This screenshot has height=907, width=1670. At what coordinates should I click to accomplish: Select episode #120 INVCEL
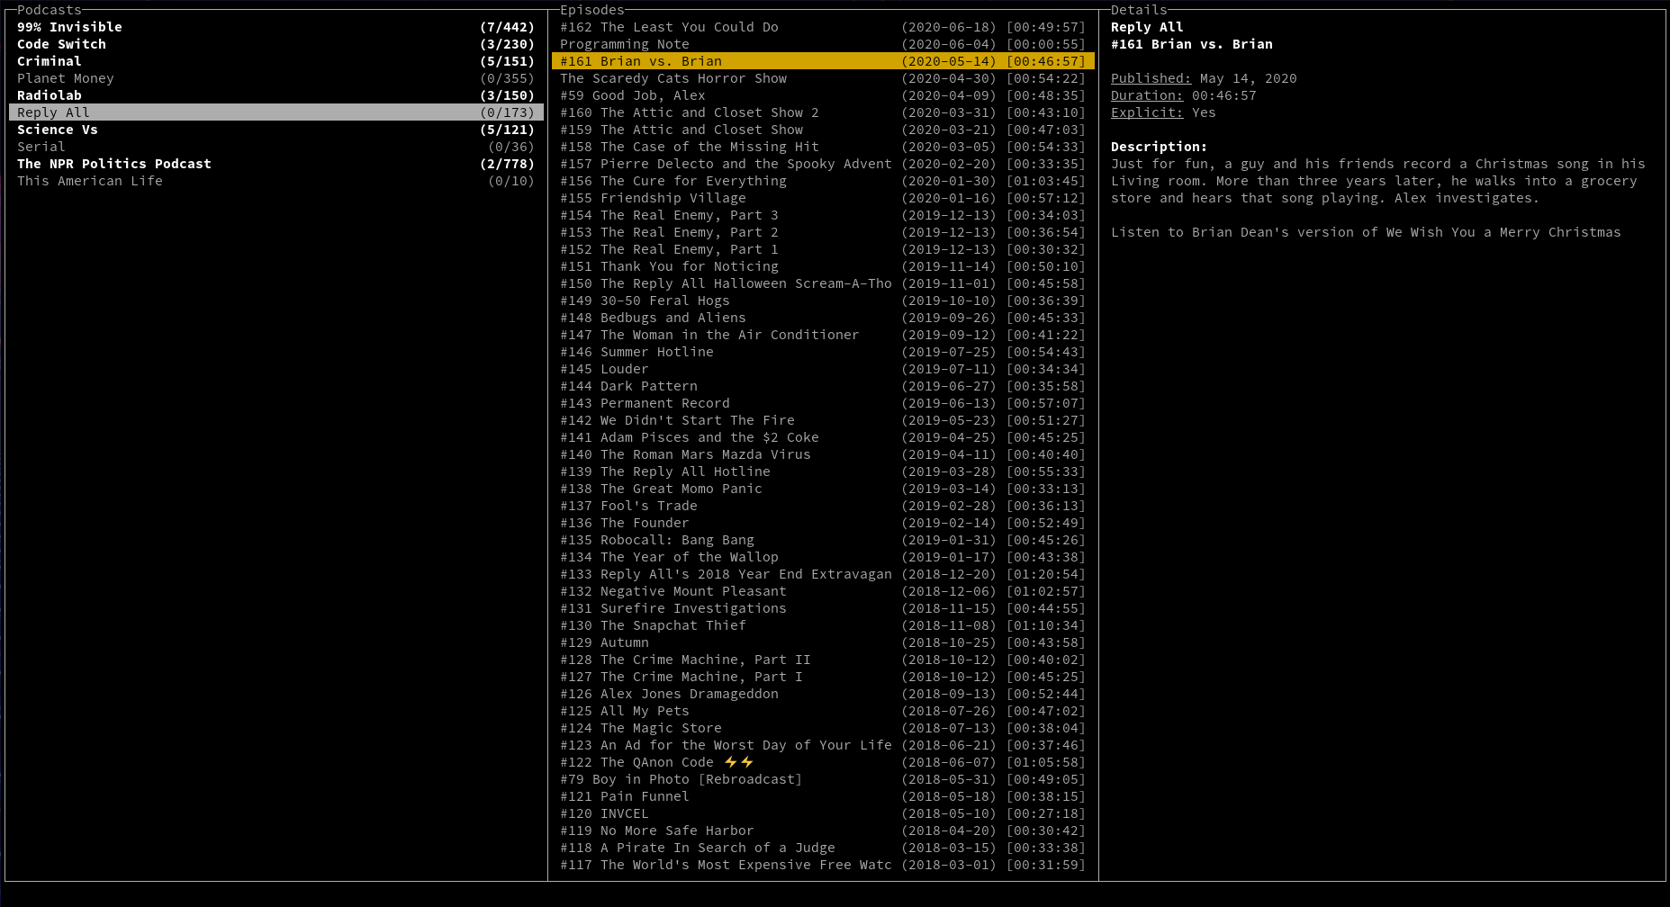[x=823, y=813]
